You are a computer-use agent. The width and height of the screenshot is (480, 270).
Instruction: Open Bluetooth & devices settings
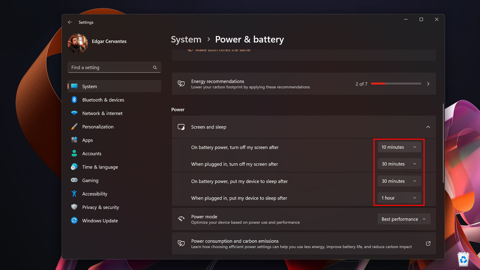click(x=103, y=100)
